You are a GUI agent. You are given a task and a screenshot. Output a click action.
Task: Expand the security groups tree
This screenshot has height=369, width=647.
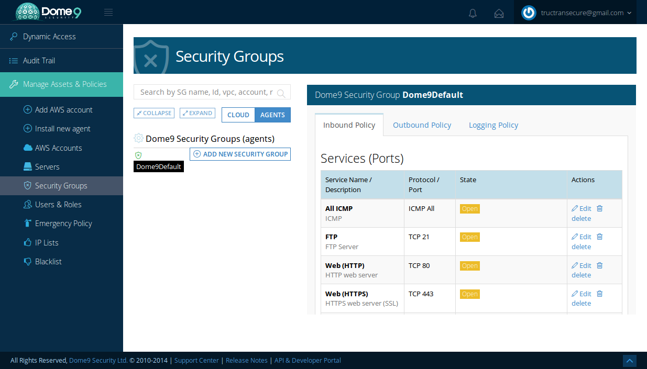click(198, 113)
